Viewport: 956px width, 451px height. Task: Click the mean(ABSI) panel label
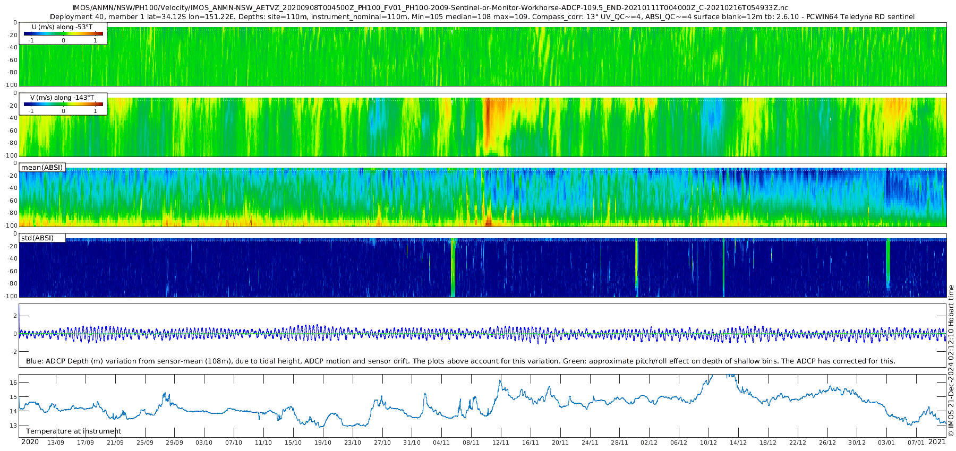[42, 168]
